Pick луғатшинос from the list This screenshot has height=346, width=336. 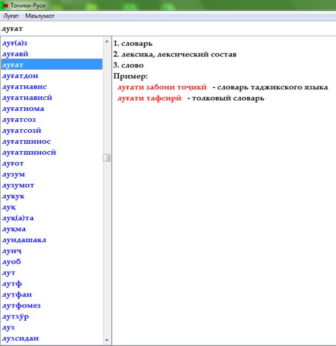pos(27,141)
